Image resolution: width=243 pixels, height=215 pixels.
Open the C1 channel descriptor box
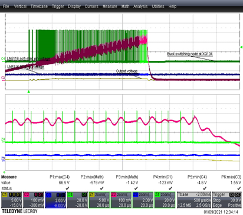(12, 200)
